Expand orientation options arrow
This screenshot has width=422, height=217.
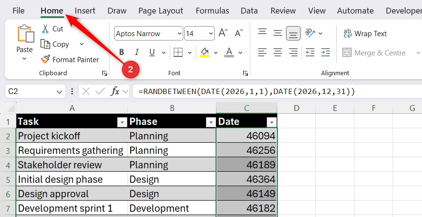tap(320, 33)
